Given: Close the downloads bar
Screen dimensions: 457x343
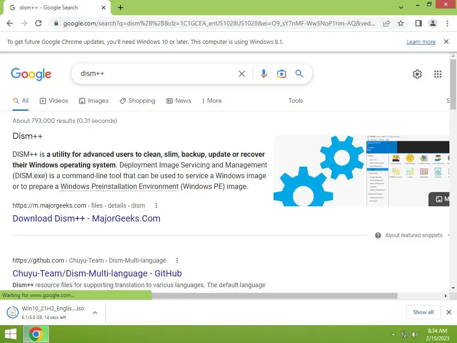Looking at the screenshot, I should (x=449, y=312).
